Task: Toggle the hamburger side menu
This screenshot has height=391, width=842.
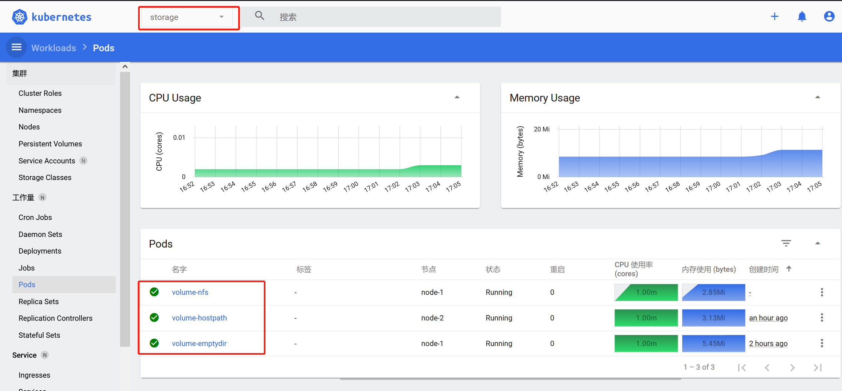Action: pyautogui.click(x=17, y=48)
